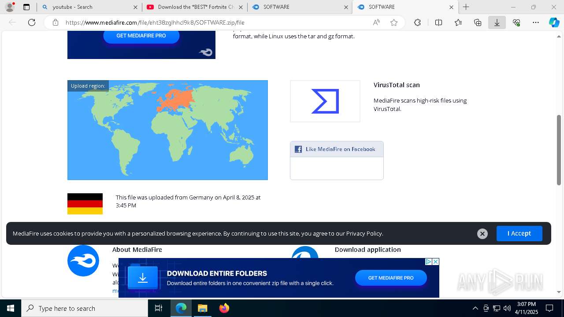Open the tab actions menu icon
The width and height of the screenshot is (564, 317).
click(26, 7)
